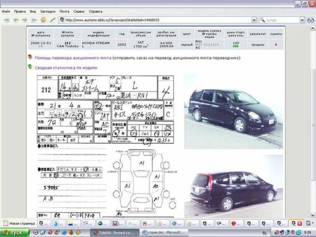Open the front view photo of the Honda
316x237 pixels.
[x=233, y=112]
